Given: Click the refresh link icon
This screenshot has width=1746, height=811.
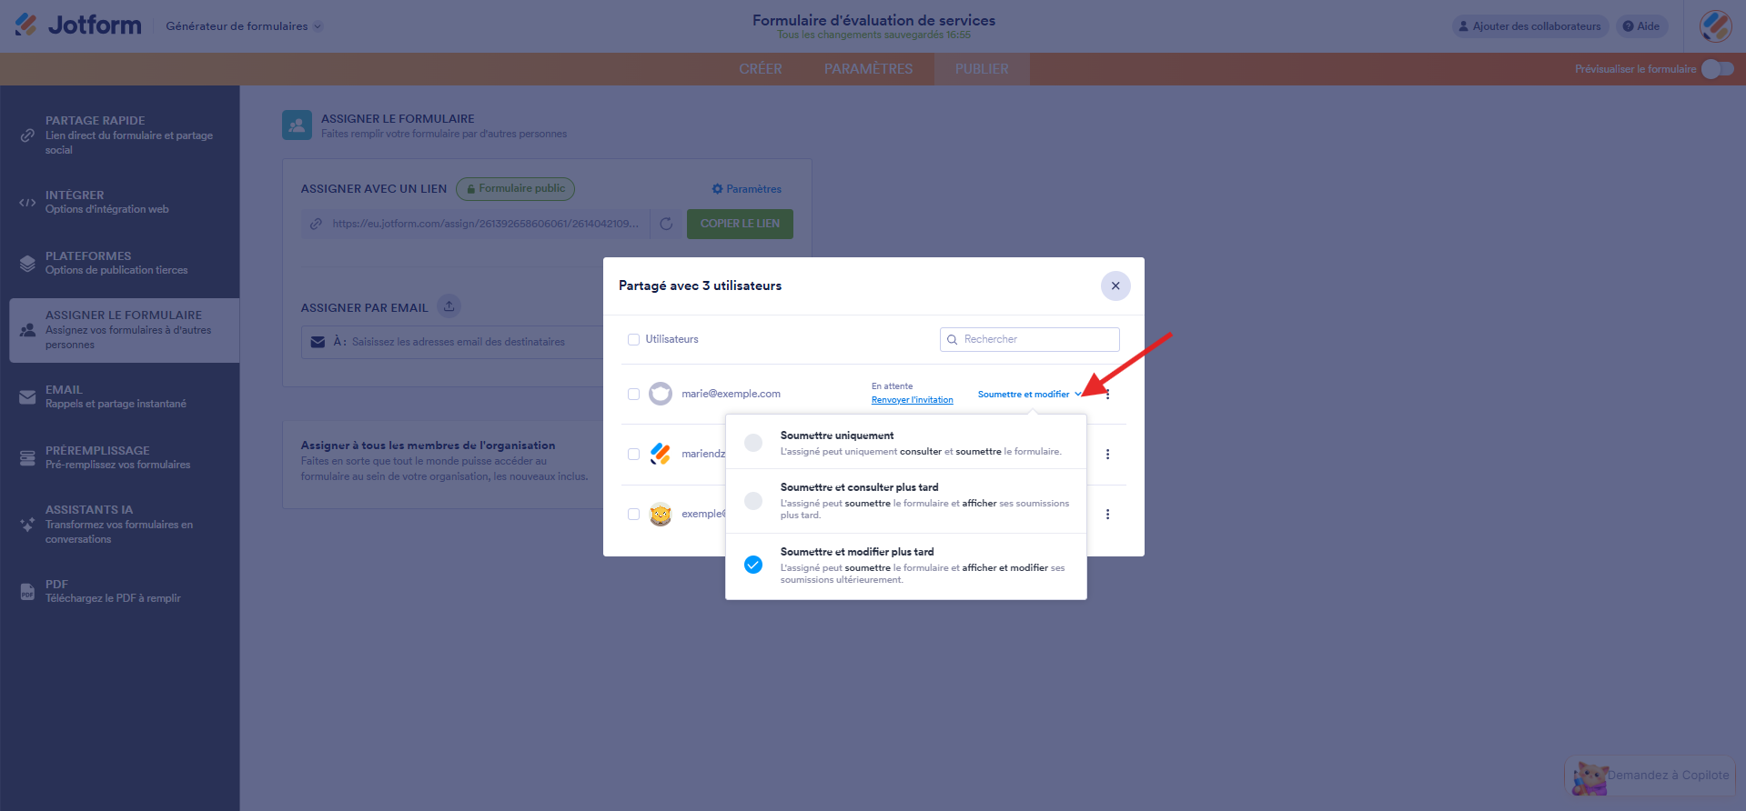Looking at the screenshot, I should tap(666, 224).
